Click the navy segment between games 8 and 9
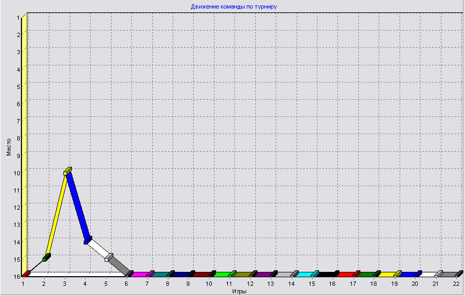This screenshot has height=296, width=465. (181, 275)
